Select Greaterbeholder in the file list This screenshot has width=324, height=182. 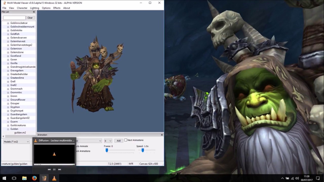tap(19, 74)
